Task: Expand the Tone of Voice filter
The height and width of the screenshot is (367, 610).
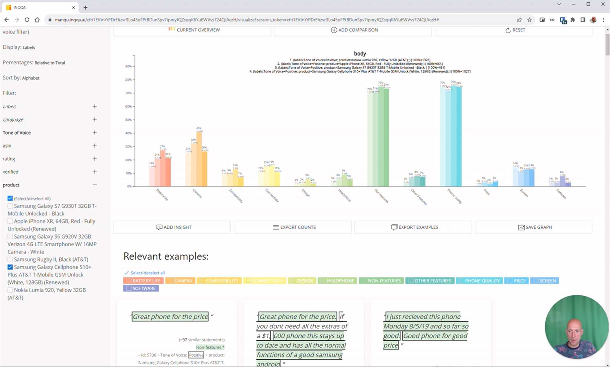Action: (95, 133)
